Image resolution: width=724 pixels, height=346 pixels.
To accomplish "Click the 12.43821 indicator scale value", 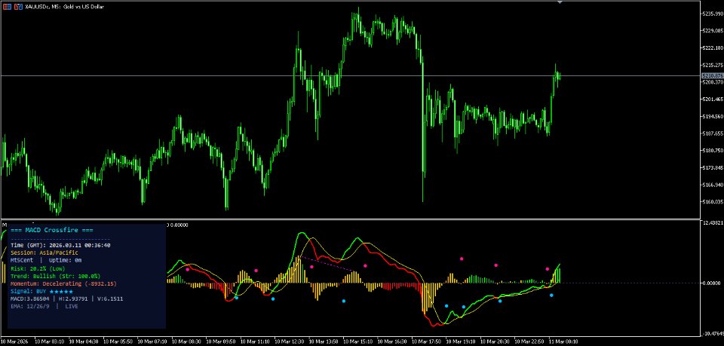I will pos(713,222).
